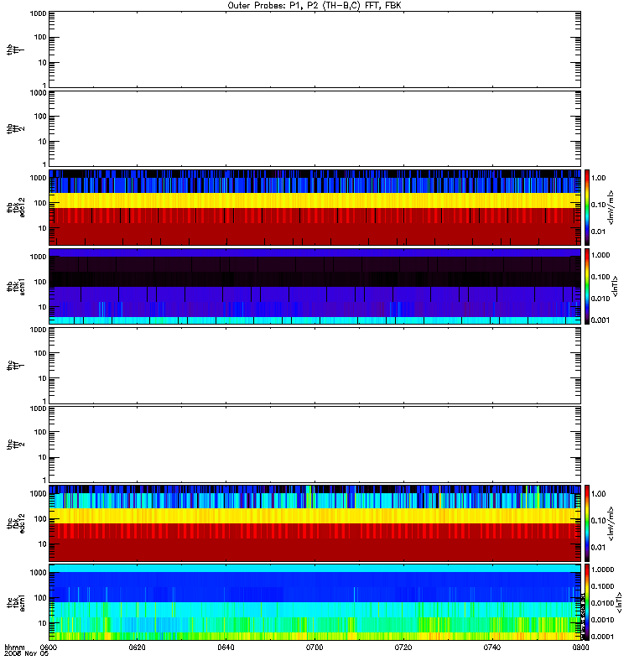Select the thc fbk scm1 spectrogram panel
Screen dimensions: 629x671
click(x=315, y=602)
